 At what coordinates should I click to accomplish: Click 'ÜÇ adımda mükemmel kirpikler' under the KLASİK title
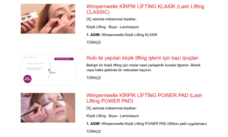click(112, 19)
